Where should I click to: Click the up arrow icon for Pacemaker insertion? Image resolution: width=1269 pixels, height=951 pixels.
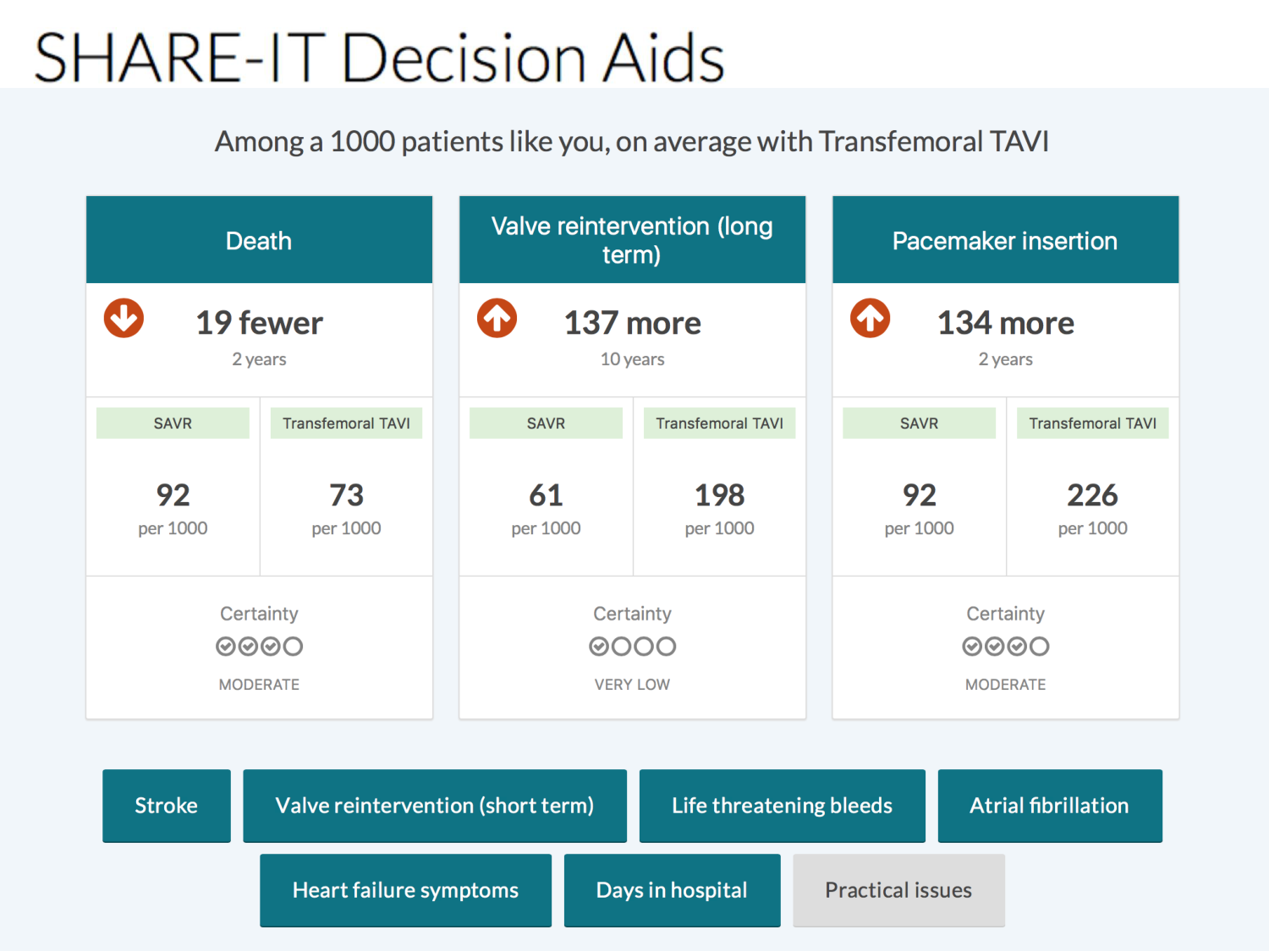(x=870, y=319)
